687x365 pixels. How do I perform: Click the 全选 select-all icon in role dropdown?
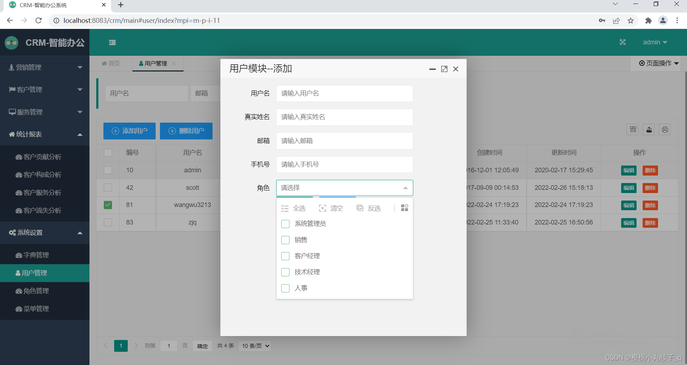pyautogui.click(x=285, y=208)
